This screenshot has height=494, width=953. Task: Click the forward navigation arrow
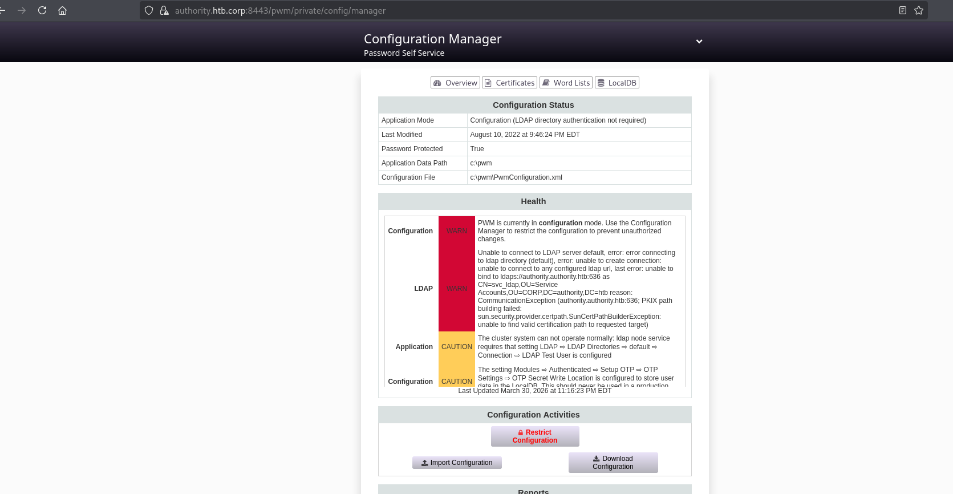point(22,10)
